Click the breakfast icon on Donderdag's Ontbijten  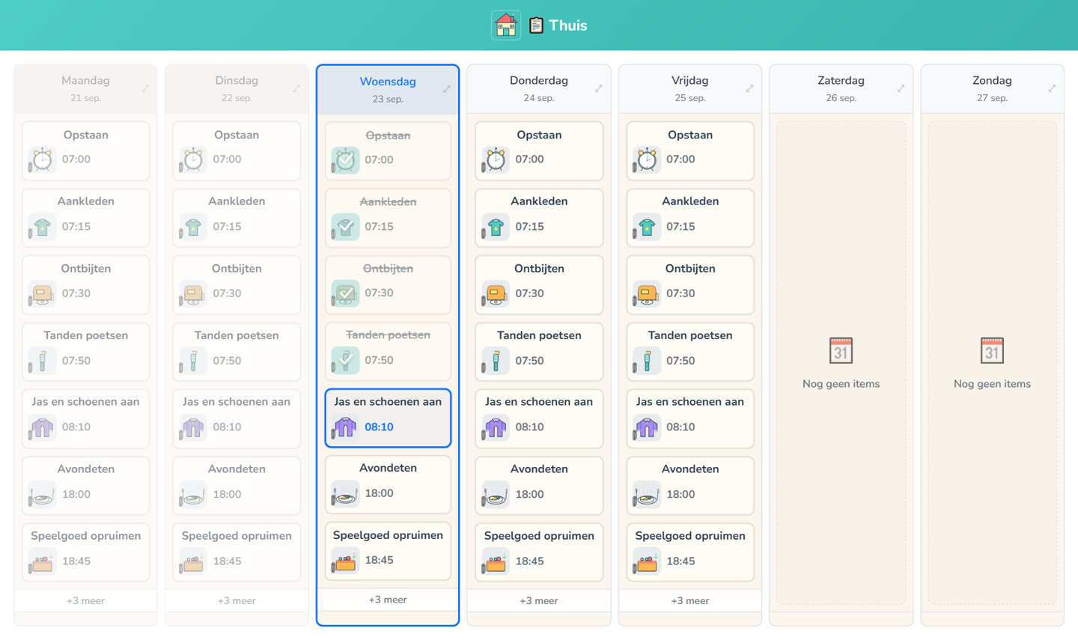496,293
